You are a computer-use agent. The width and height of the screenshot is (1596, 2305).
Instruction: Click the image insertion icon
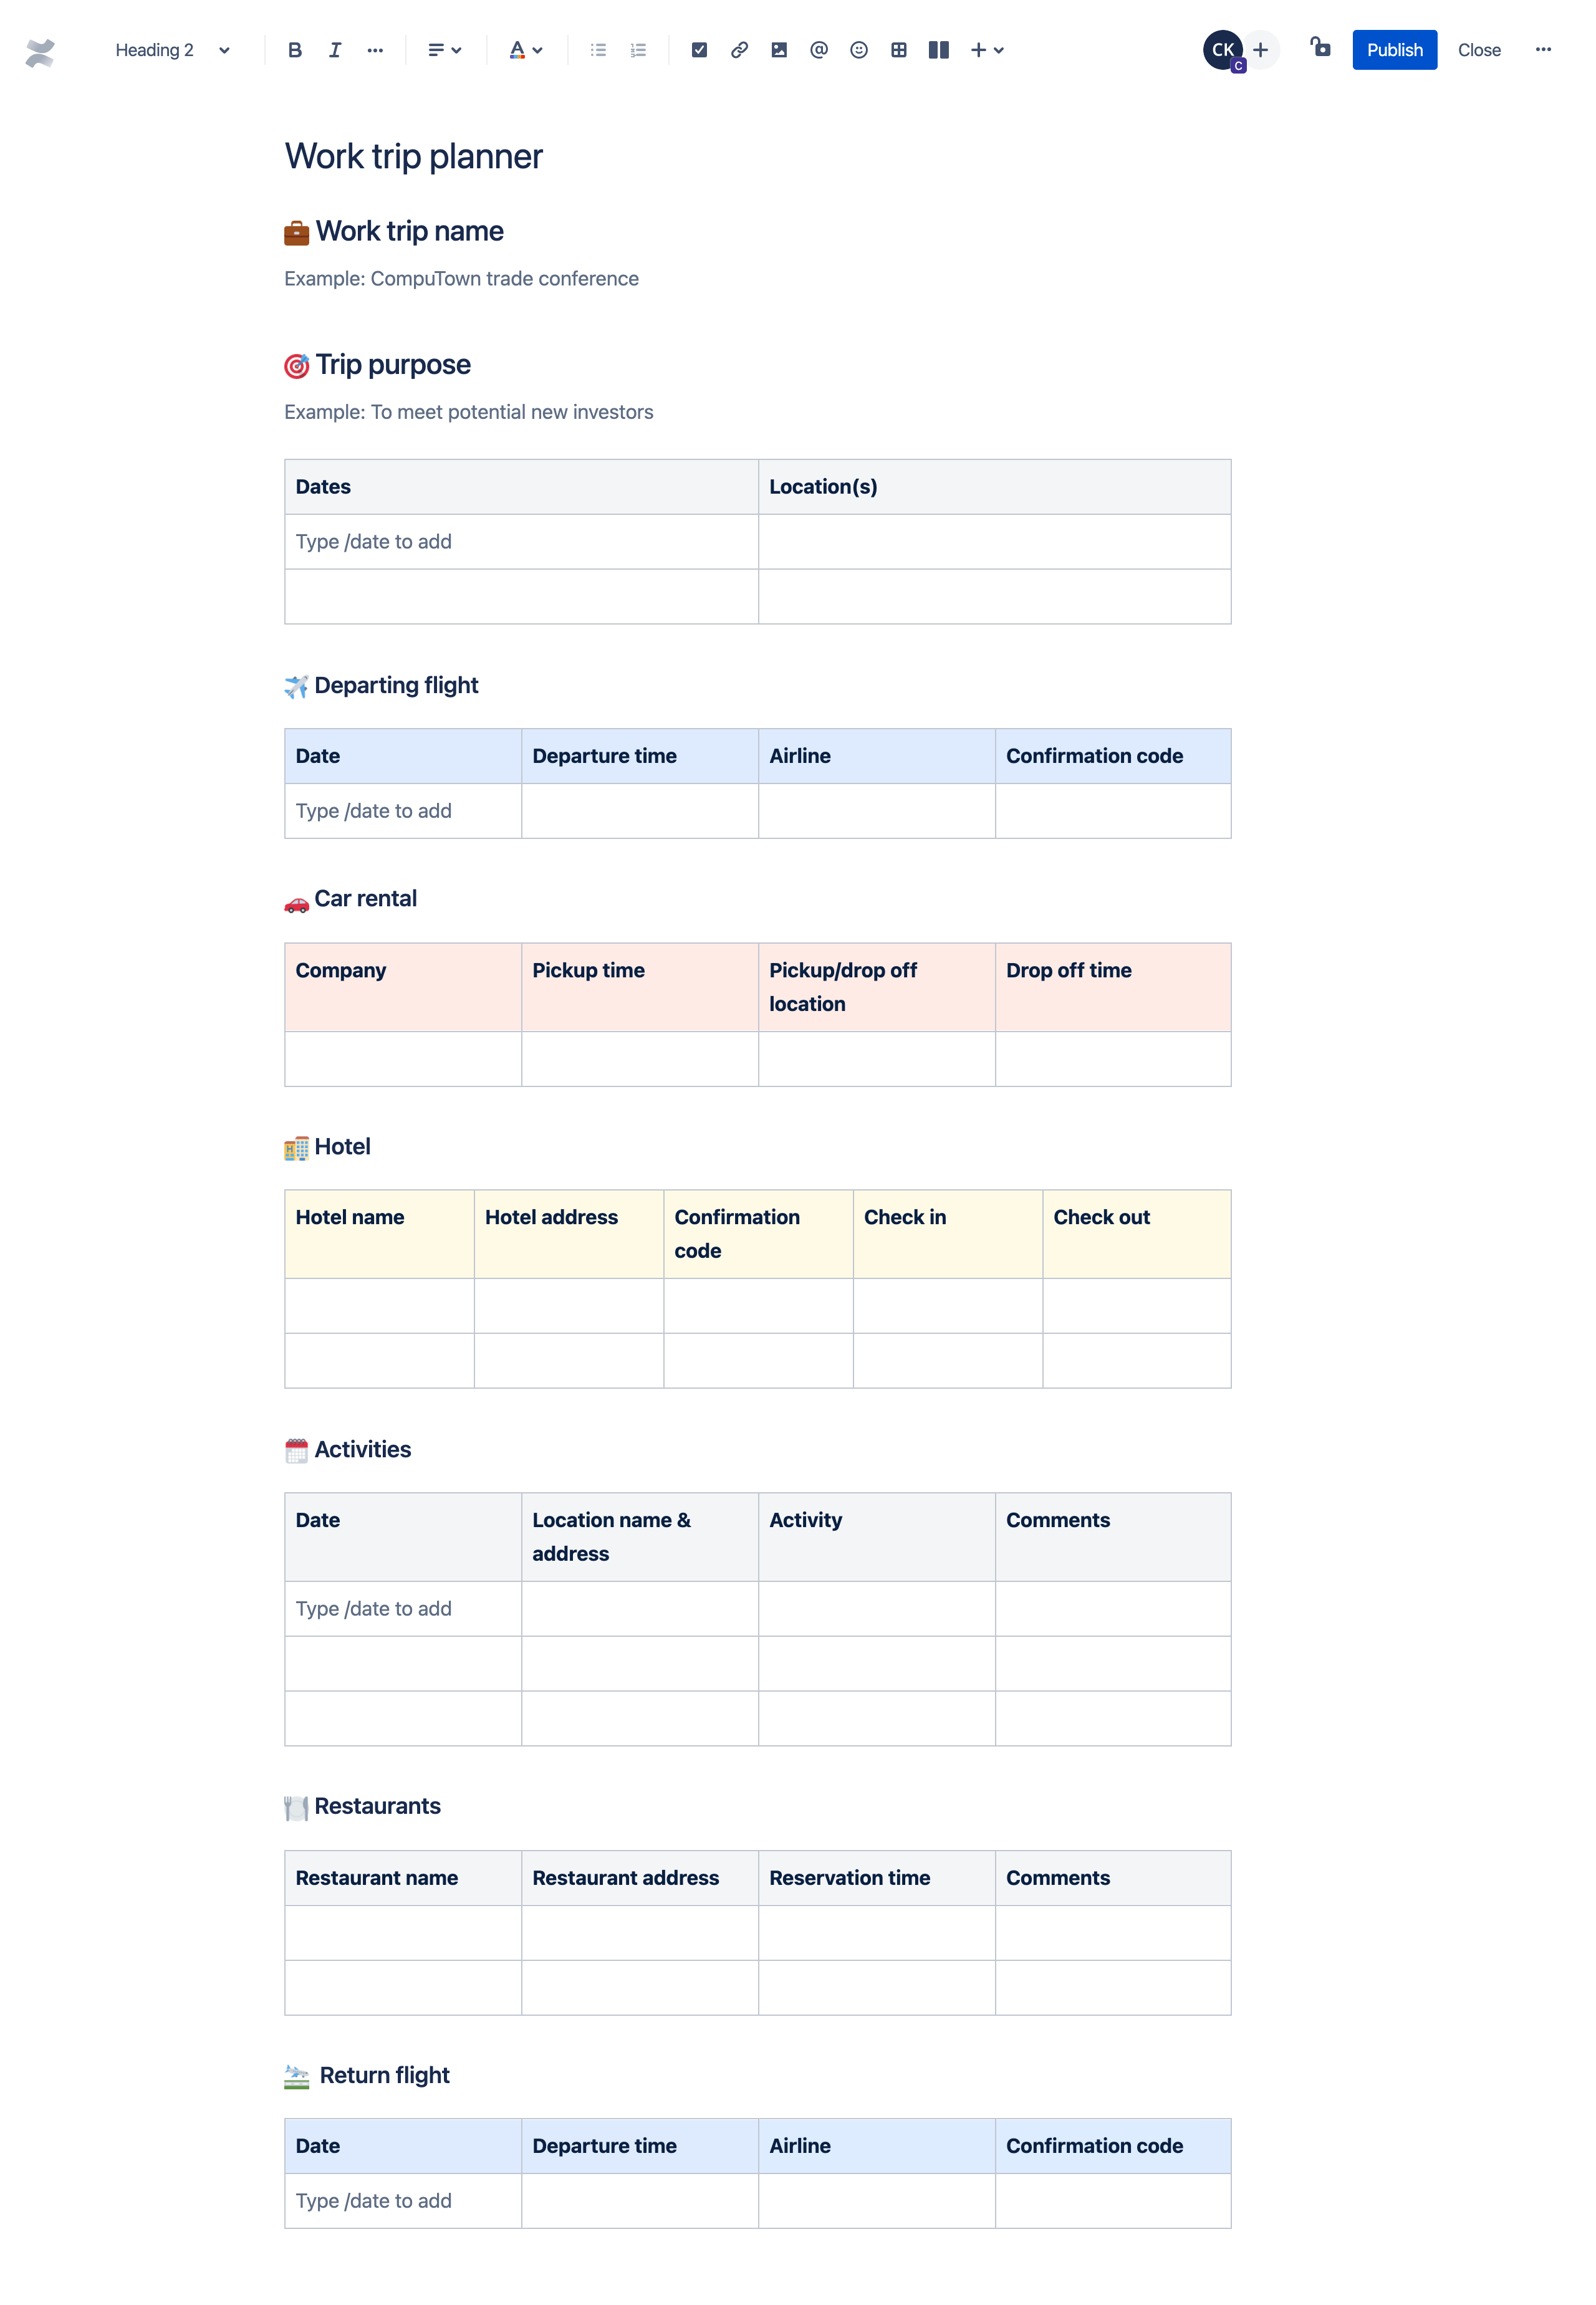pos(778,49)
